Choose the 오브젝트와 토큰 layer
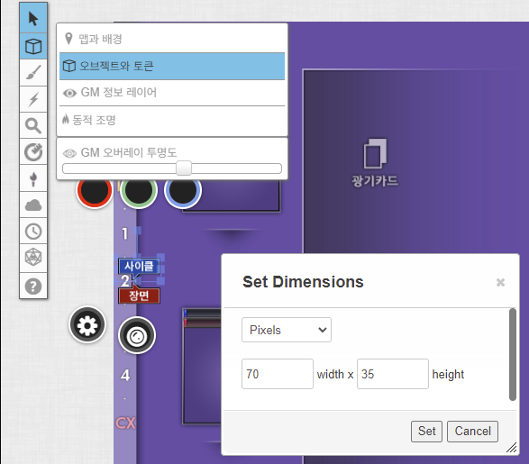 (172, 66)
